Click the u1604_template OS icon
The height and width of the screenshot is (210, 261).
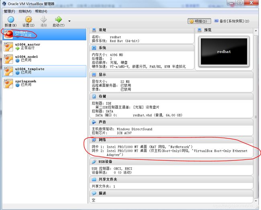(8, 71)
